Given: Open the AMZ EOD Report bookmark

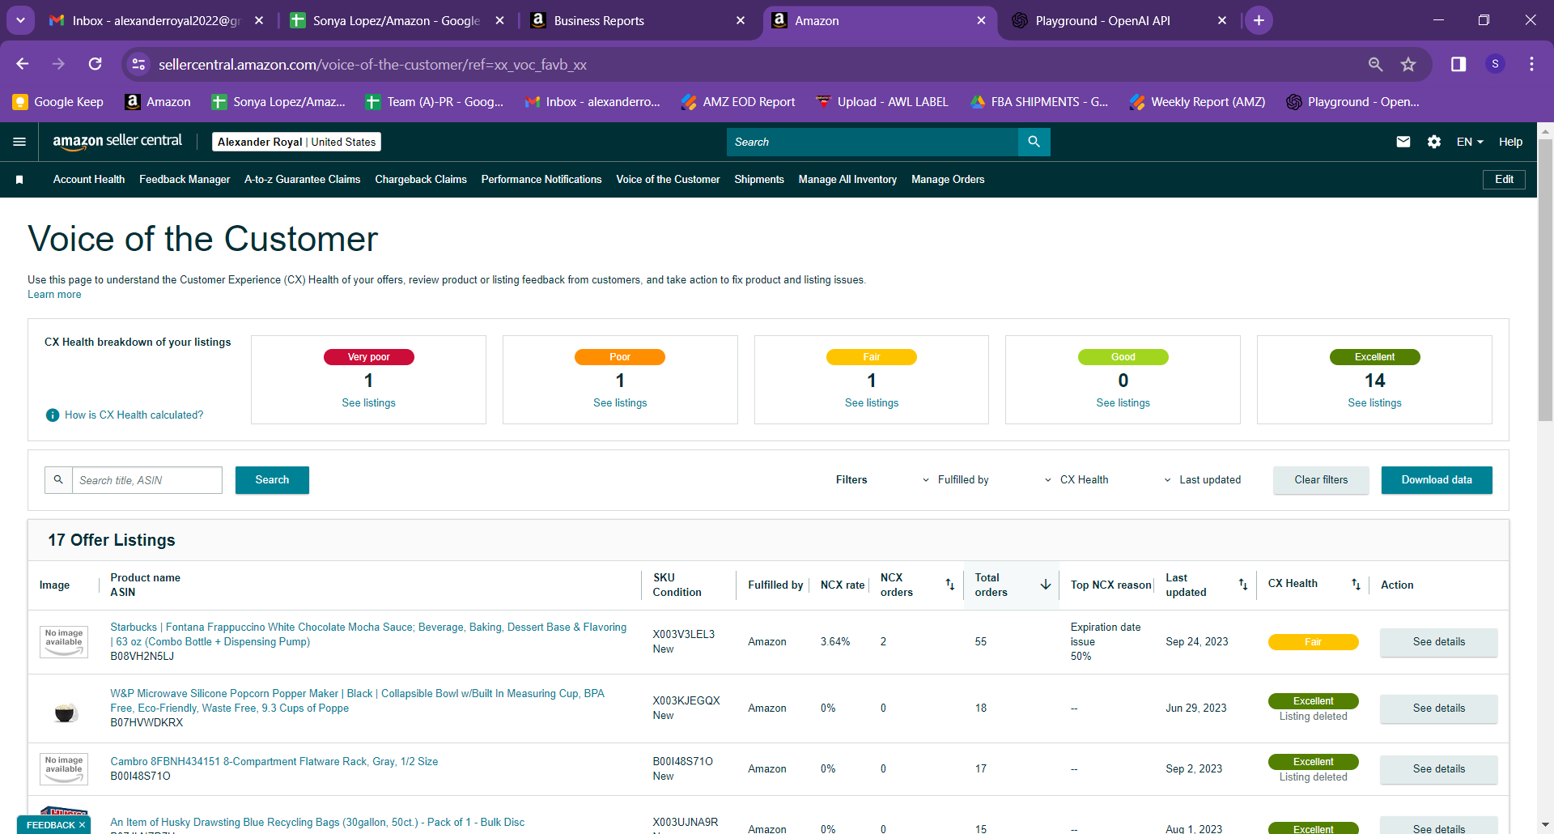Looking at the screenshot, I should pyautogui.click(x=738, y=102).
